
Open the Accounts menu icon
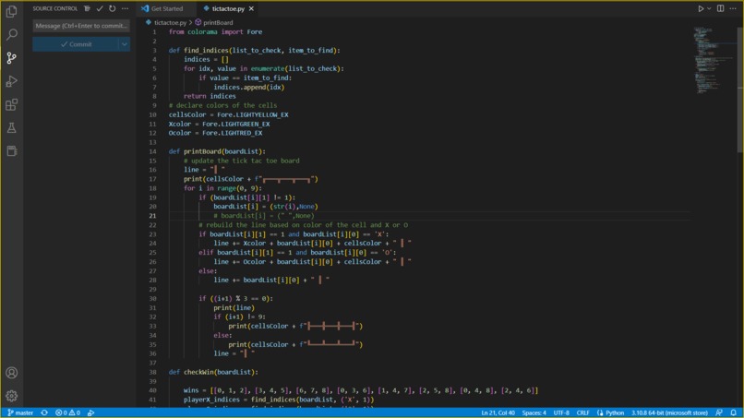(11, 373)
